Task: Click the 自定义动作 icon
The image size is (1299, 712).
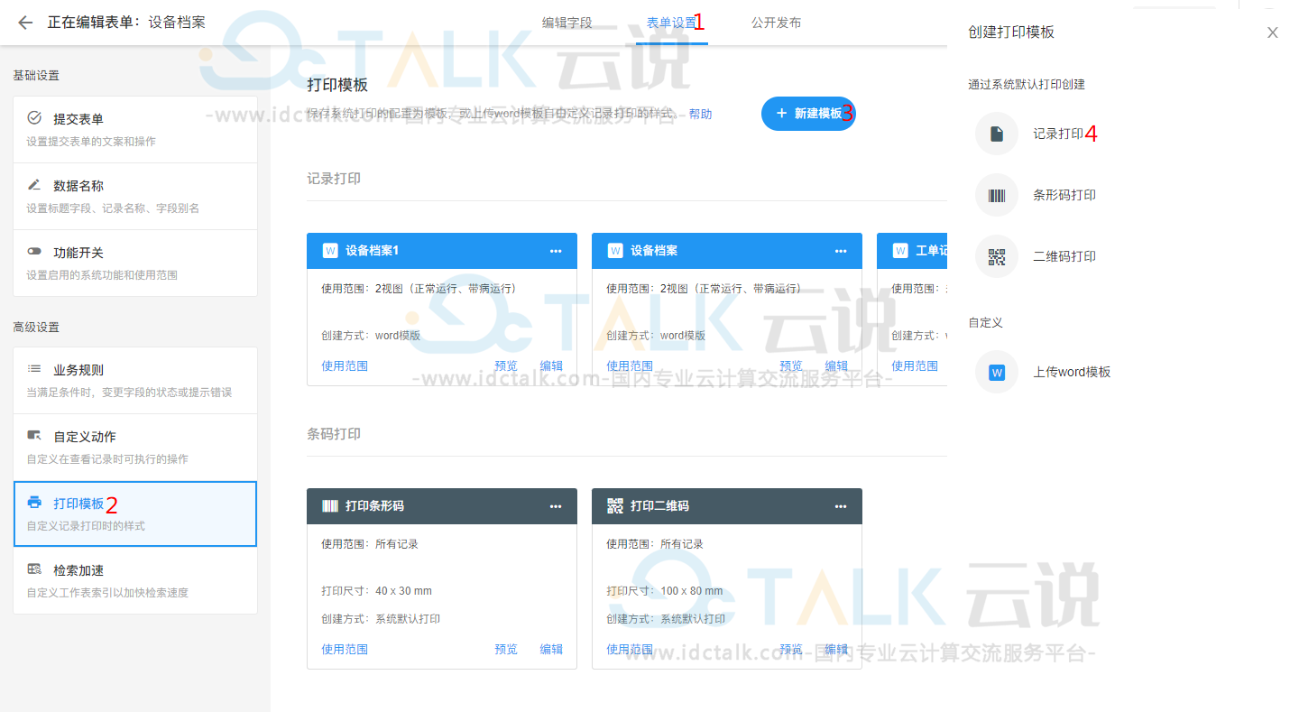Action: (34, 436)
